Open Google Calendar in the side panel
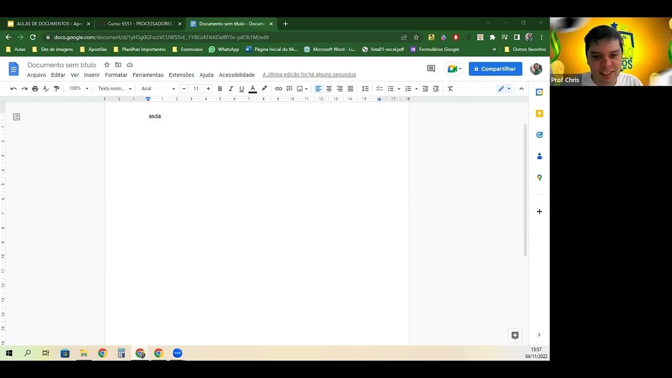Screen dimensions: 672x378 click(x=539, y=92)
